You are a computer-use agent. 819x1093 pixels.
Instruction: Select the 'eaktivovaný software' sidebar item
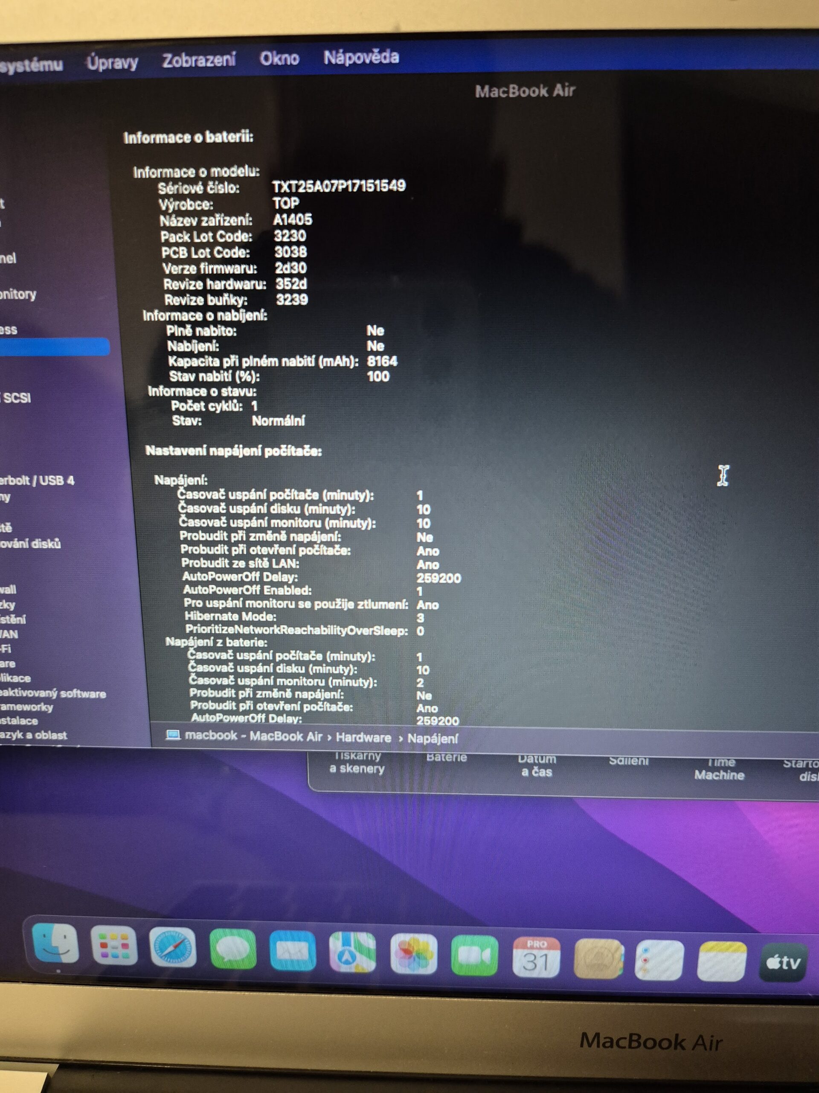[53, 693]
